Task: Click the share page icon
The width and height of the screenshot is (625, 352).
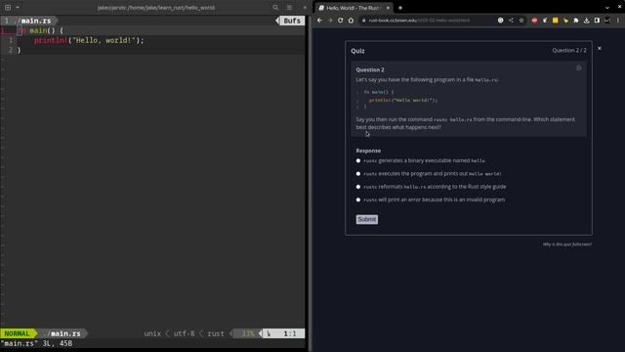Action: tap(511, 20)
